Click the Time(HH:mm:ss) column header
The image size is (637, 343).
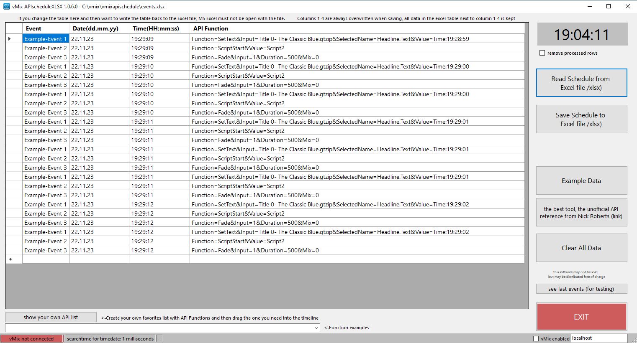pyautogui.click(x=159, y=28)
